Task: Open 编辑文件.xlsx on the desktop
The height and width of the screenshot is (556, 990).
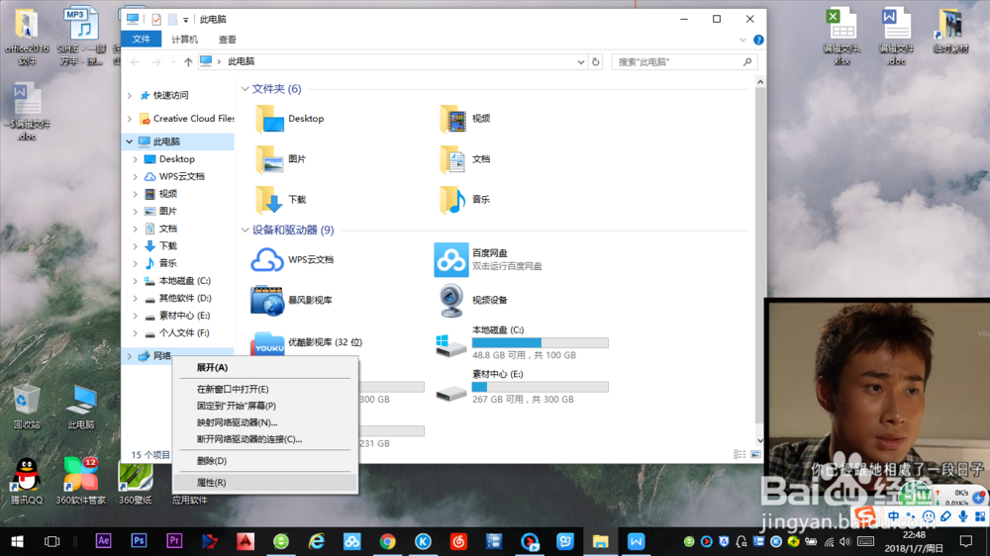Action: coord(841,36)
